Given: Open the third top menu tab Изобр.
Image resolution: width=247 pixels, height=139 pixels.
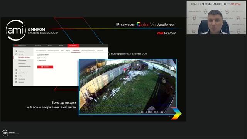Looking at the screenshot, I should tap(61, 46).
